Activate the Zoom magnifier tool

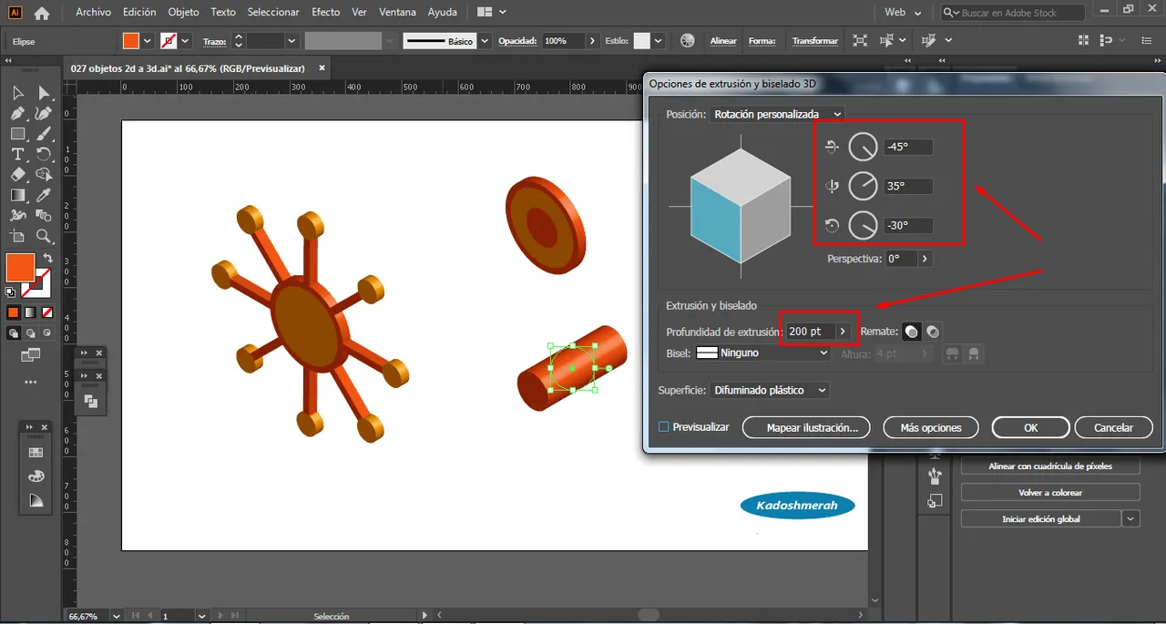[x=43, y=237]
